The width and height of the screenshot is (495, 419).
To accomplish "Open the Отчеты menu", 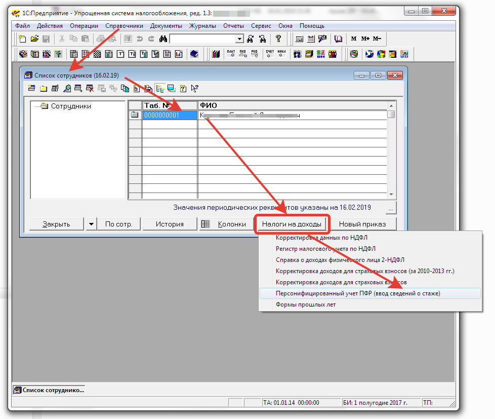I will point(234,26).
